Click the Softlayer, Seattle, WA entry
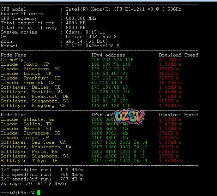The height and width of the screenshot is (196, 217). click(x=30, y=92)
